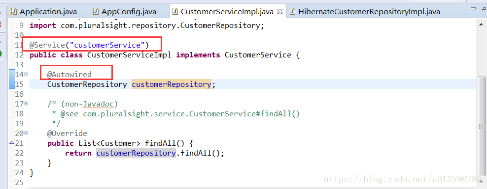This screenshot has height=189, width=487.
Task: Click customerRepository on the return line
Action: coord(136,153)
